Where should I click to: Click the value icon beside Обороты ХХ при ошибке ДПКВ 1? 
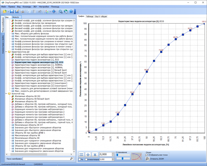pos(13,133)
